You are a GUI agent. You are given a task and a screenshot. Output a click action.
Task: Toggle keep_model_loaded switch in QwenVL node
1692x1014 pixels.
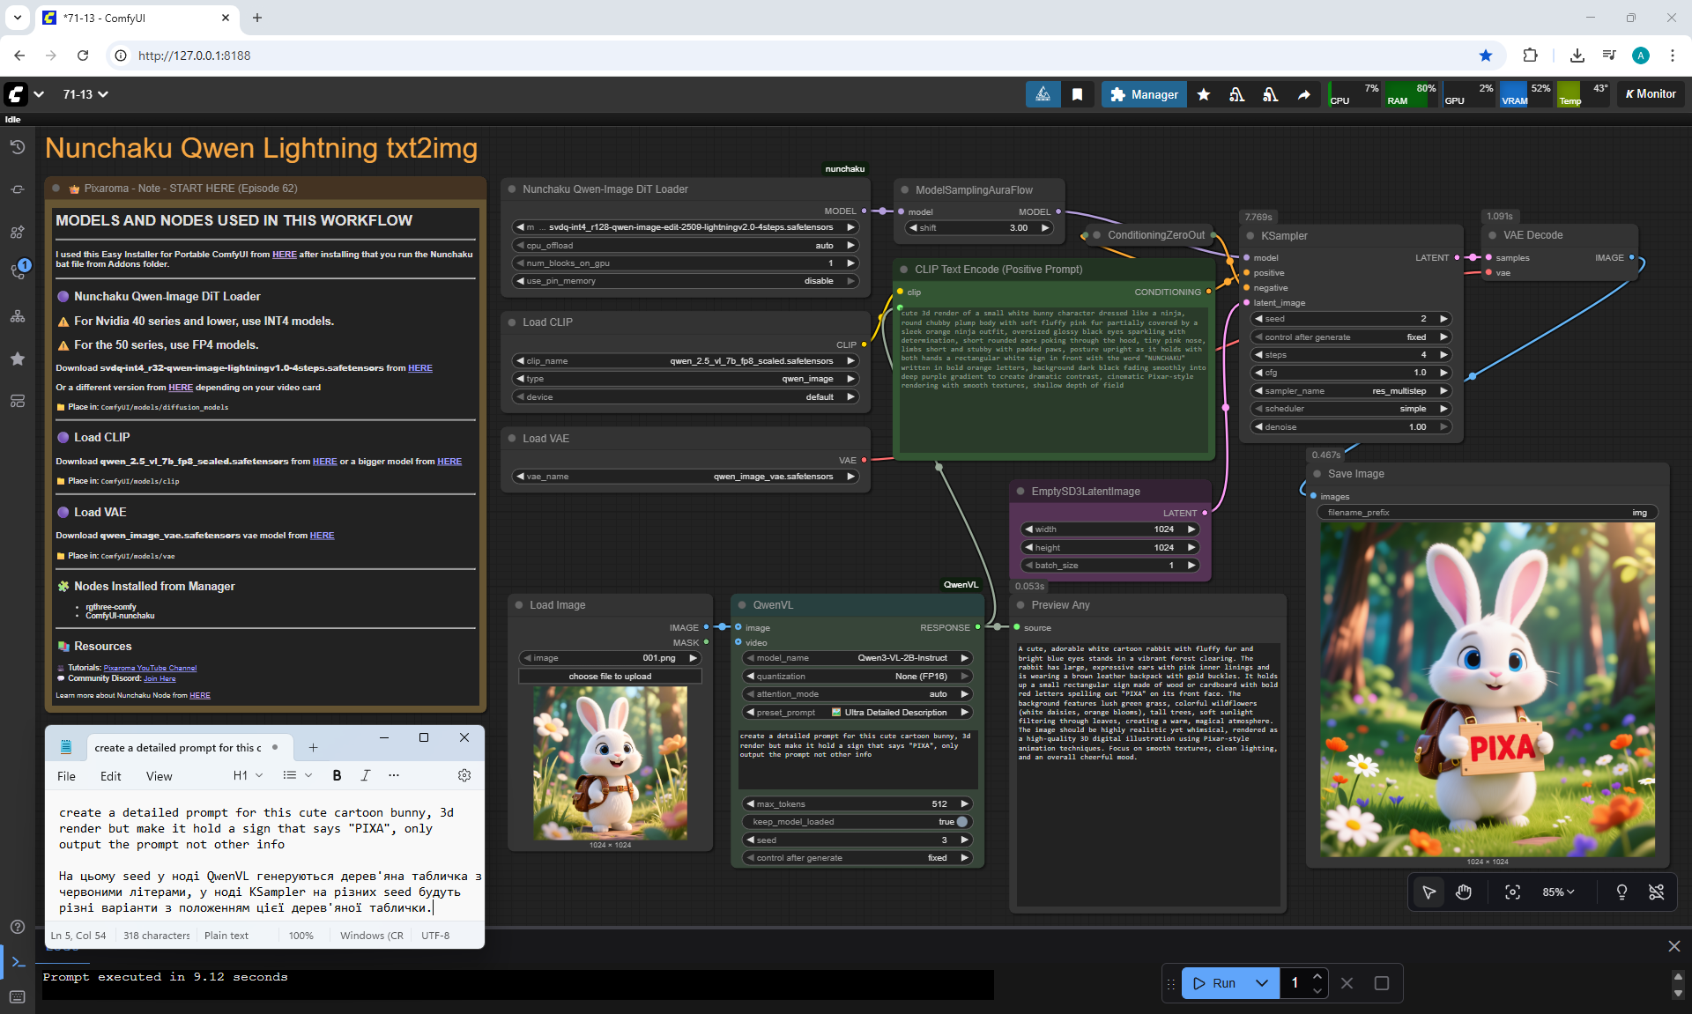point(961,822)
